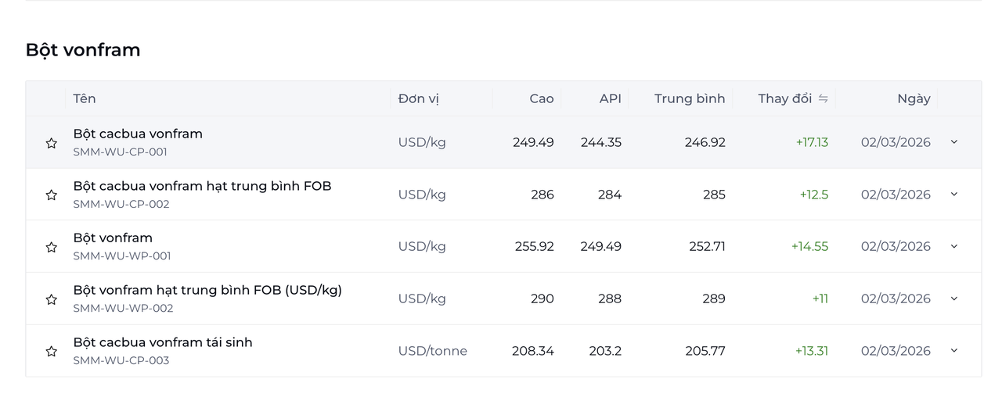The image size is (1002, 404).
Task: Star the Bột cacbua vonfram tái sinh row
Action: pyautogui.click(x=52, y=352)
